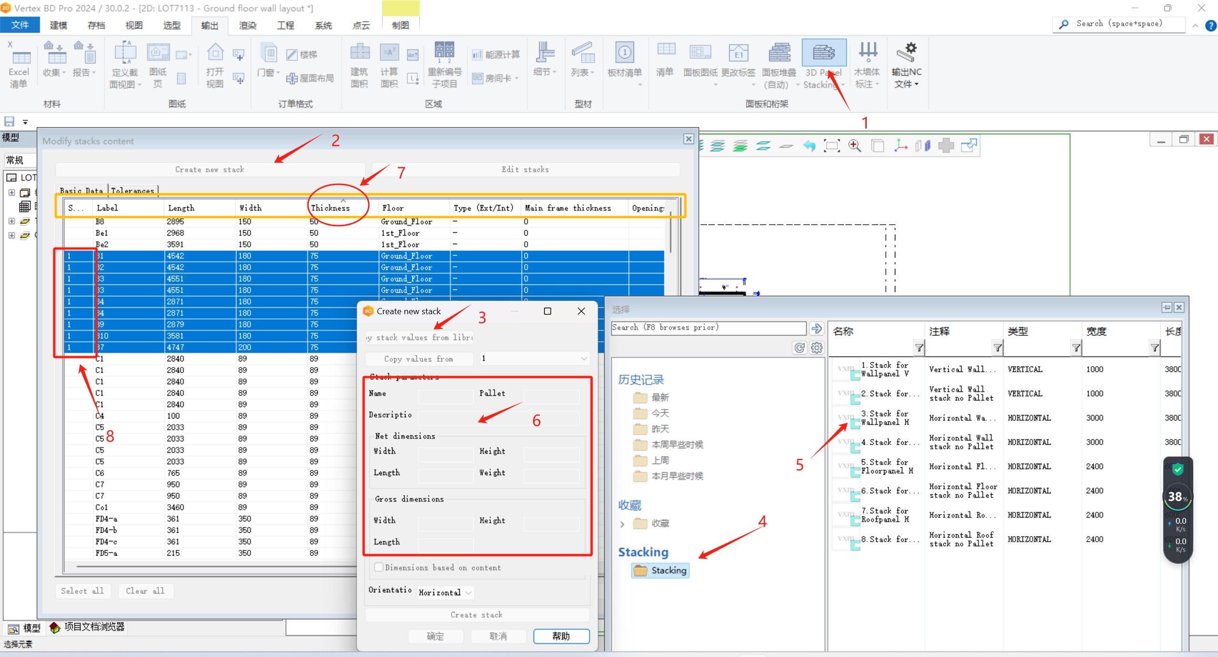Open the 3D Panel Stacking tool
1218x657 pixels.
[x=823, y=65]
